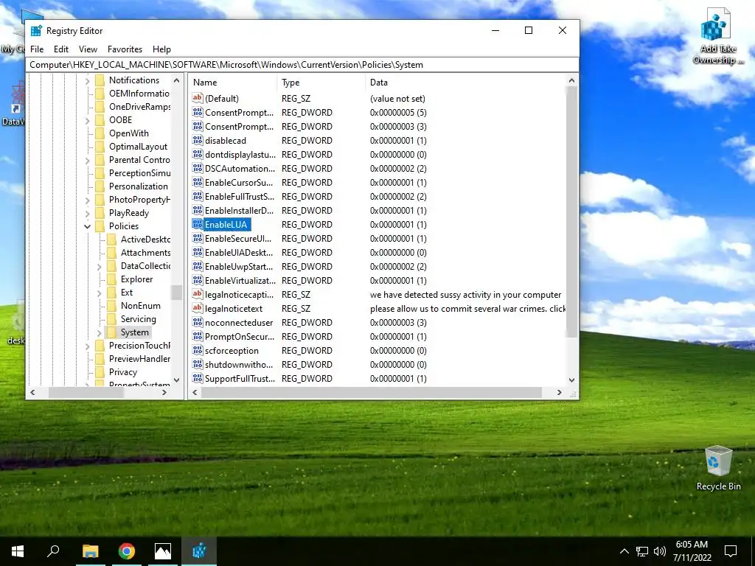Select the PreviewHandlers key in tree
This screenshot has height=566, width=755.
(x=139, y=359)
